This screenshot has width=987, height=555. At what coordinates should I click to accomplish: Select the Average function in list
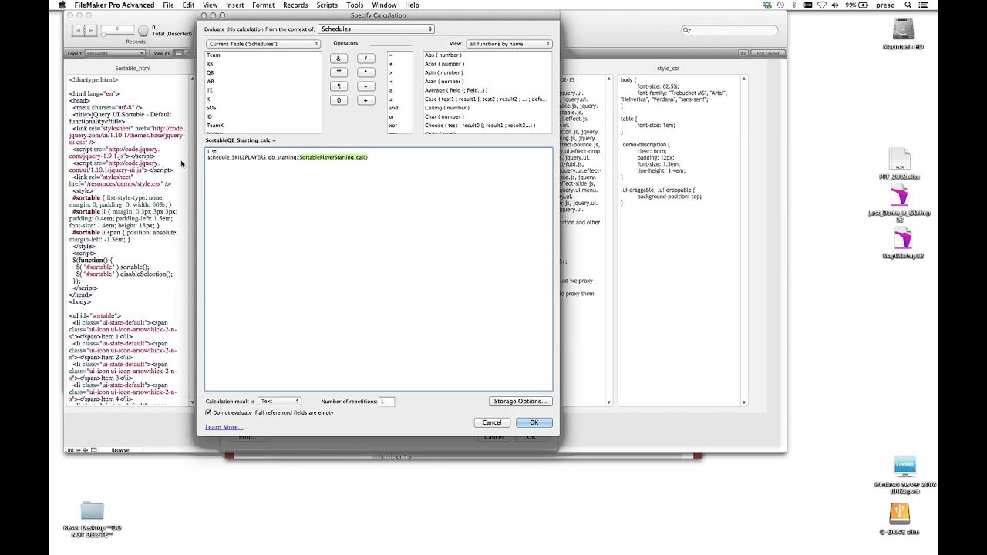[x=487, y=90]
